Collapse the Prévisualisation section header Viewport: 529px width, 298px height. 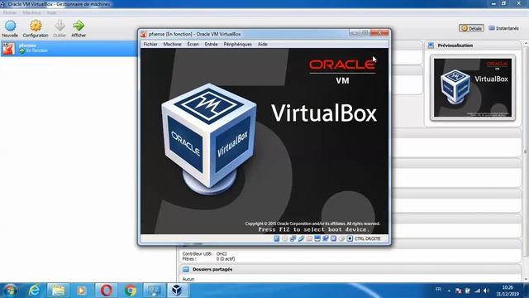(474, 46)
